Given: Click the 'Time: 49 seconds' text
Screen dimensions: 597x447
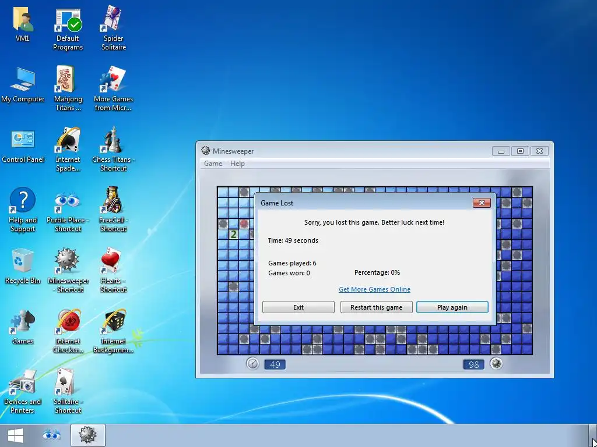Looking at the screenshot, I should (x=293, y=240).
